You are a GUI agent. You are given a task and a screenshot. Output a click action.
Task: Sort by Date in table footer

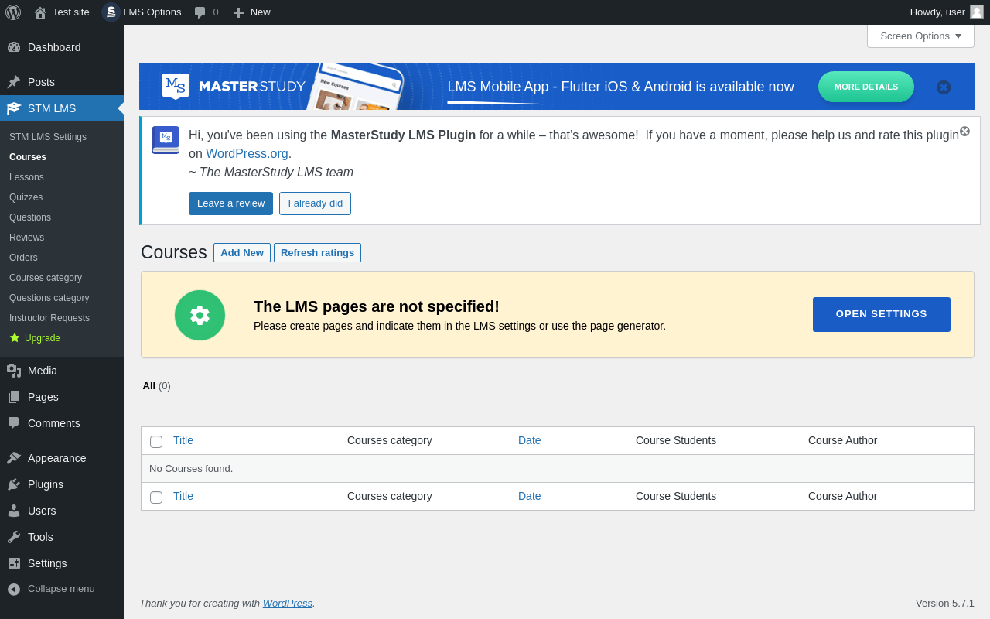tap(530, 496)
